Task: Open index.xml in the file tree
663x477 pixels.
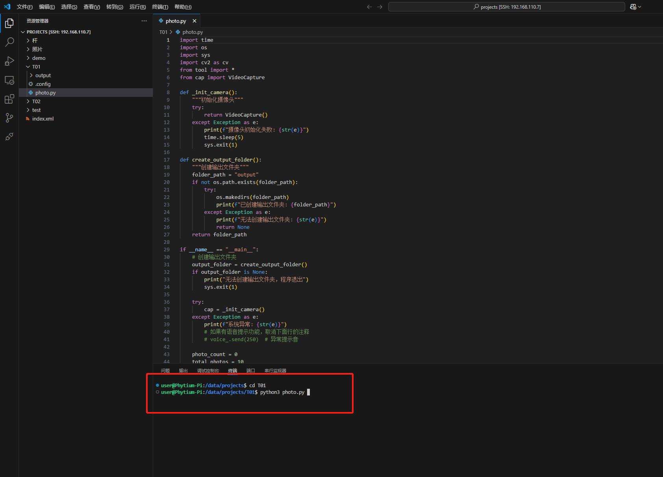Action: point(43,119)
